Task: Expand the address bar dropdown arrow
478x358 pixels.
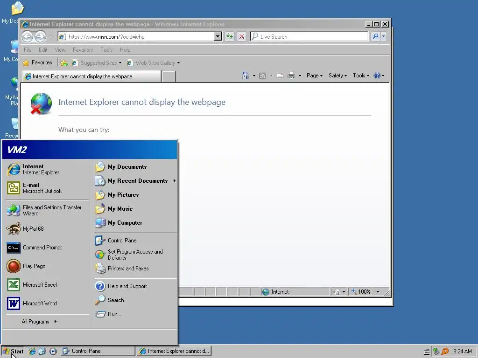Action: pyautogui.click(x=218, y=36)
